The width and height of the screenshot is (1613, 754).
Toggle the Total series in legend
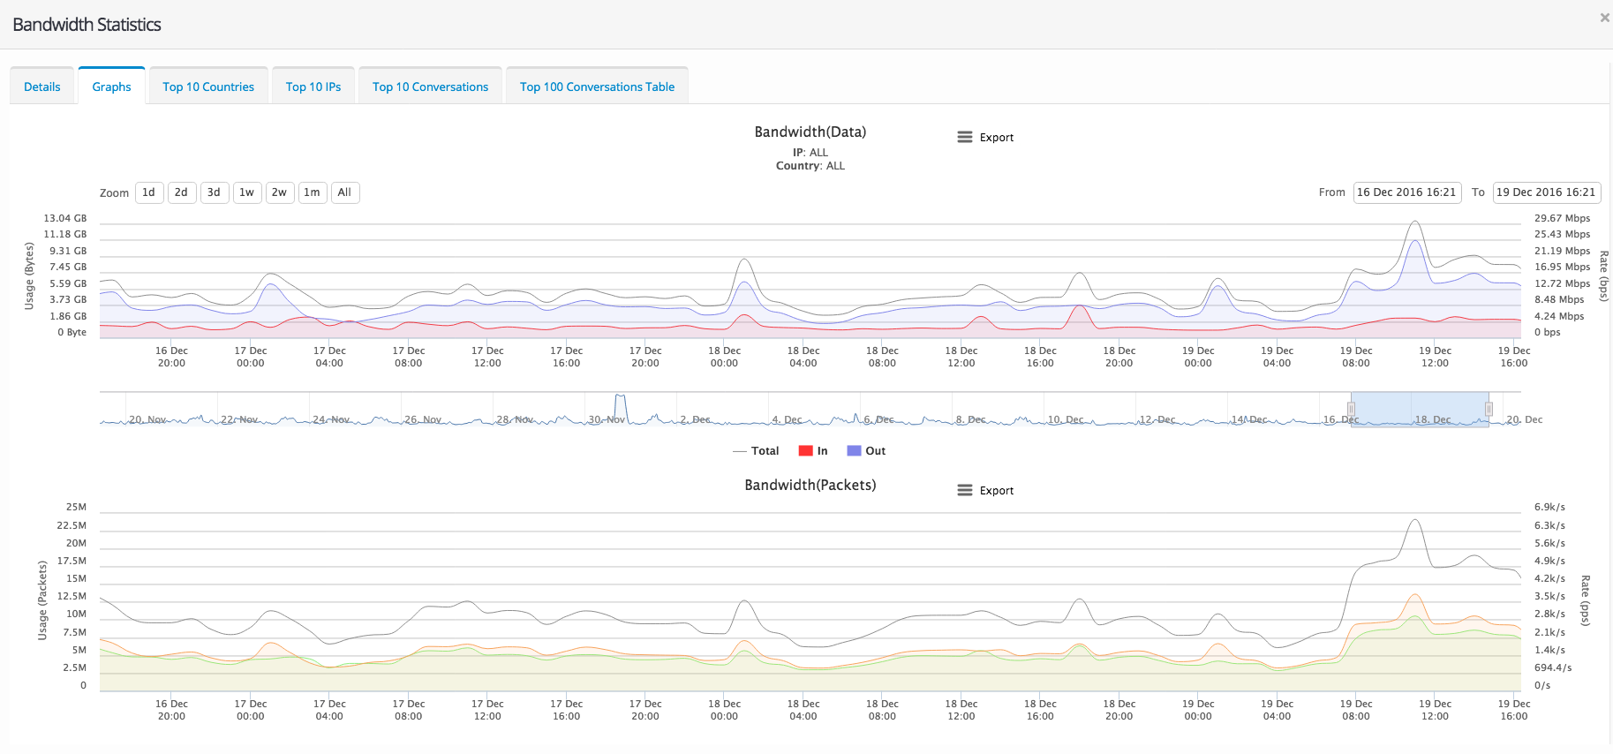pyautogui.click(x=757, y=451)
